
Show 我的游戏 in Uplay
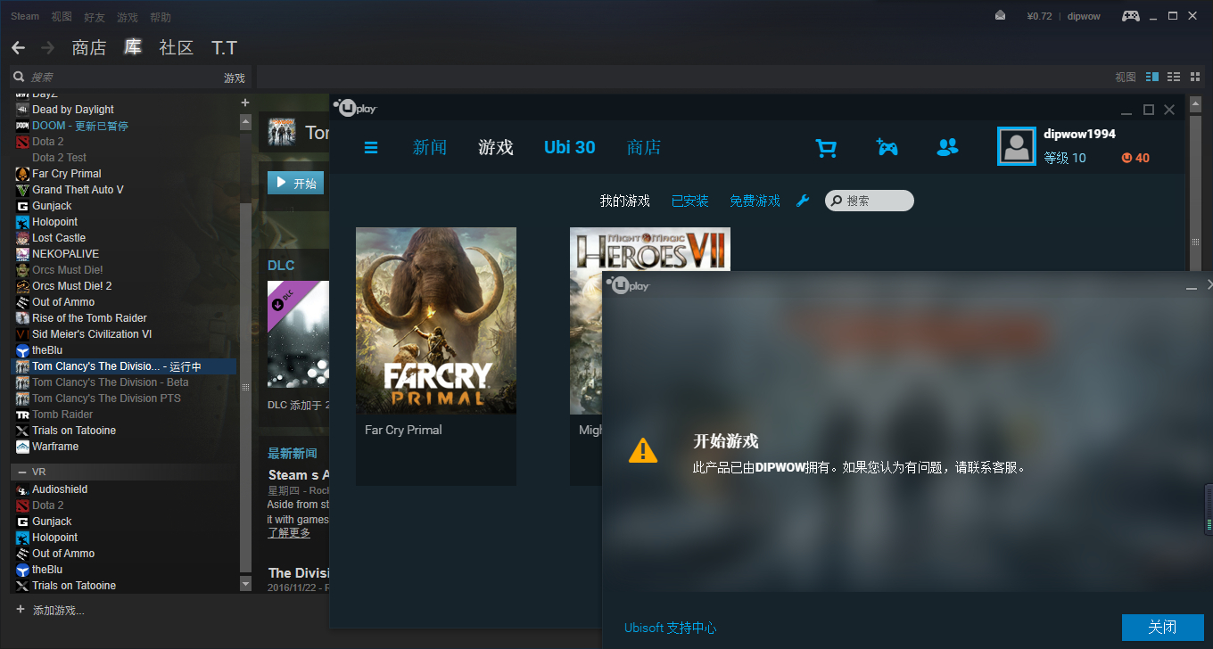point(625,201)
